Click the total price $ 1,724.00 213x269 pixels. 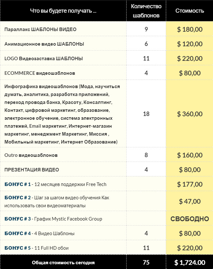[x=190, y=262]
